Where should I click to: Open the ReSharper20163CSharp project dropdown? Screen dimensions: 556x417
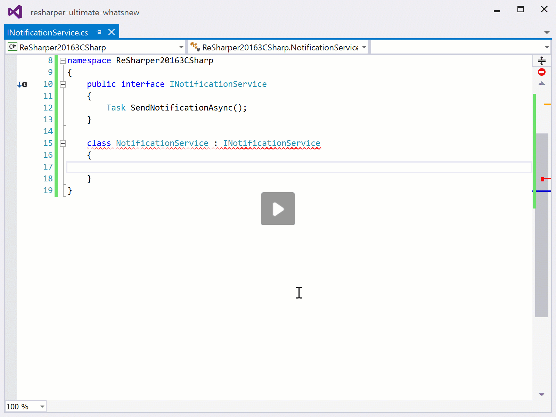click(181, 47)
